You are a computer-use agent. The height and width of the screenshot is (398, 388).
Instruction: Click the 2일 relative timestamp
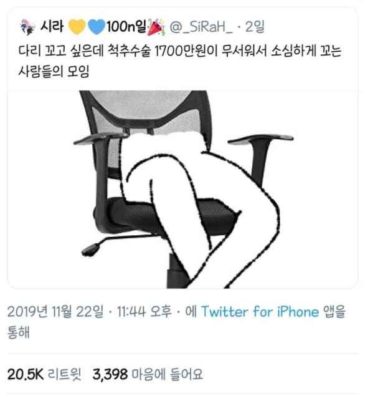(255, 27)
